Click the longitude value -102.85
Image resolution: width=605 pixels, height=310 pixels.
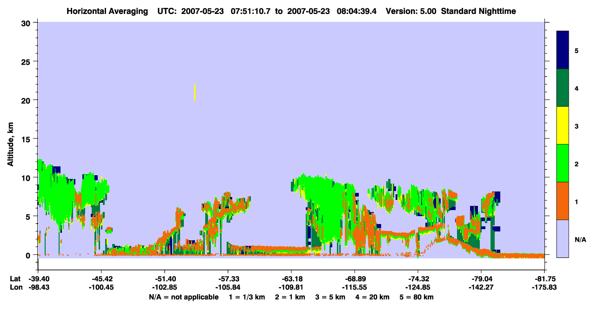tap(165, 287)
